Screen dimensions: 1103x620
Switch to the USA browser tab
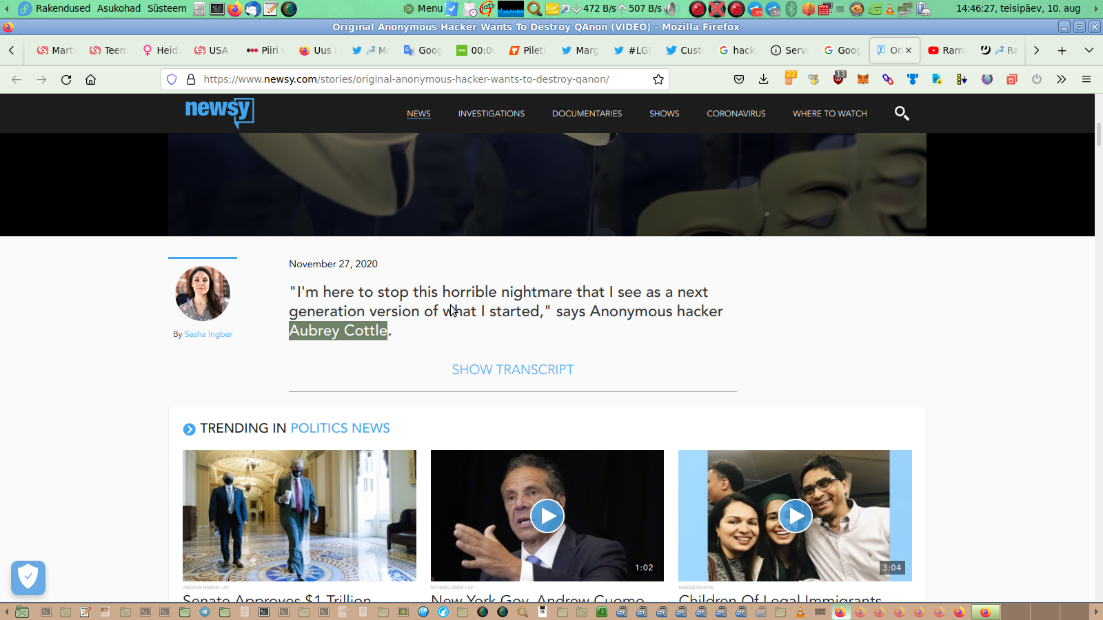(211, 50)
